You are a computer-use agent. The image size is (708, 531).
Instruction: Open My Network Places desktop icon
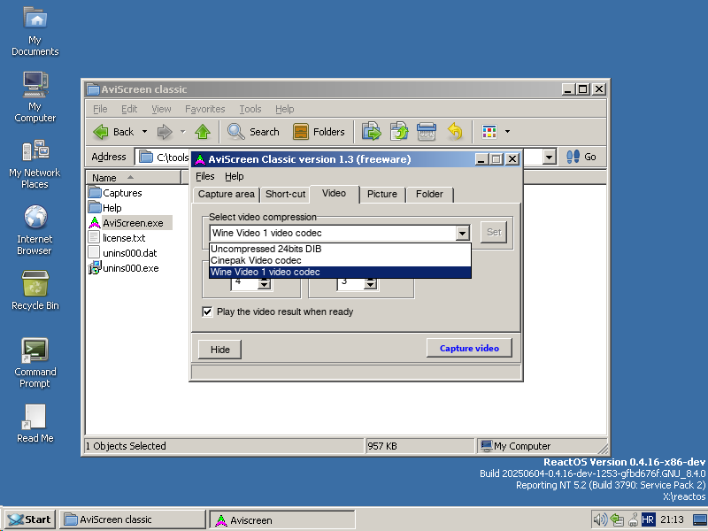pos(35,165)
